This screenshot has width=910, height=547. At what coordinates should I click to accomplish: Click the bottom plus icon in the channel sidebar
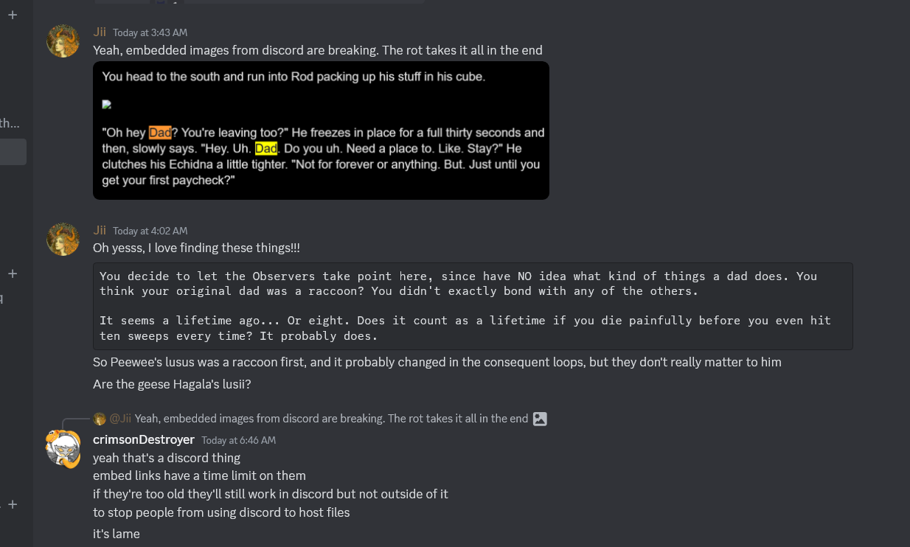pyautogui.click(x=13, y=504)
